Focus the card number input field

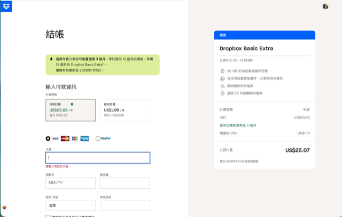pyautogui.click(x=98, y=158)
